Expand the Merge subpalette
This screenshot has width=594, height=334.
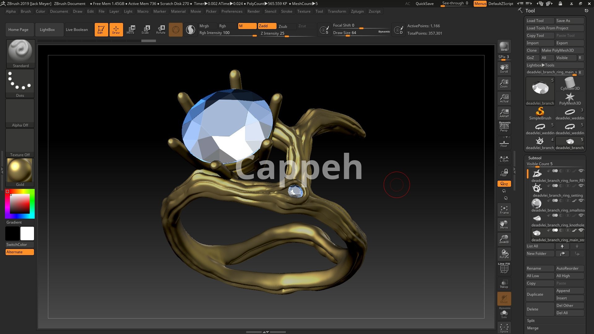[x=533, y=328]
